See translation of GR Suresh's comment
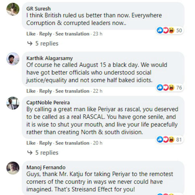Screen dimensions: 195x195 72,34
